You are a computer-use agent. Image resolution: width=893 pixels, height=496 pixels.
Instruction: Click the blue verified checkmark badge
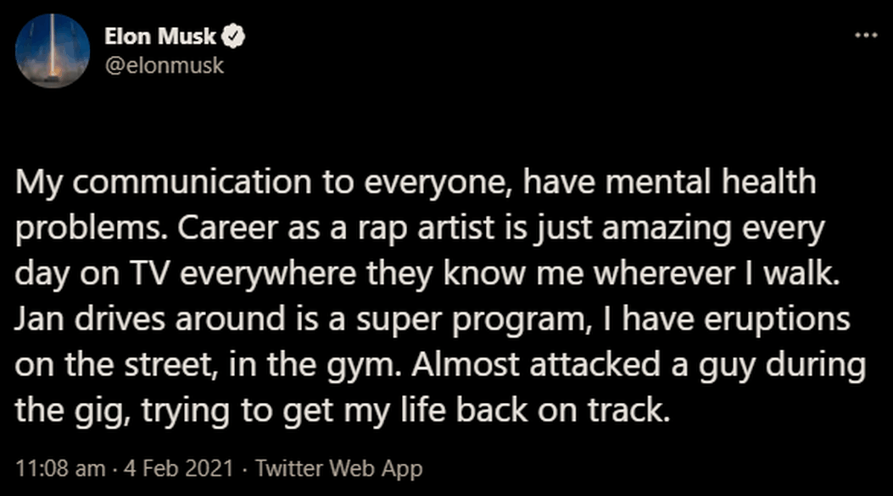coord(233,36)
